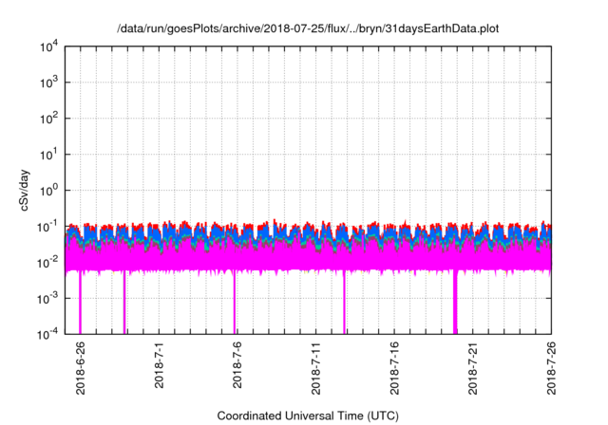Screen dimensions: 608x425
Task: Click the 10^0 y-axis tick label
Action: point(49,191)
